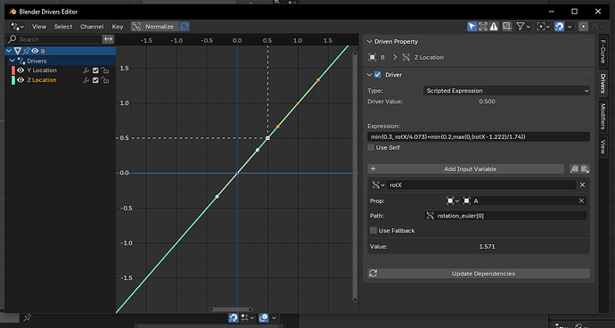Open the Channel menu
615x328 pixels.
[92, 27]
